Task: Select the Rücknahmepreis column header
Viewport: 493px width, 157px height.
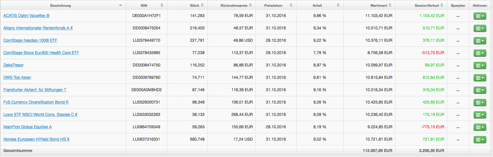Action: pyautogui.click(x=233, y=6)
